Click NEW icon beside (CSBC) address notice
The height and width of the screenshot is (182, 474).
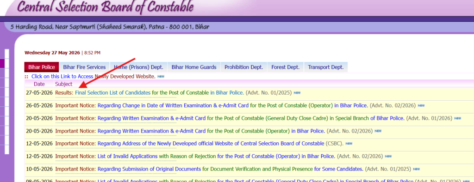coord(349,143)
